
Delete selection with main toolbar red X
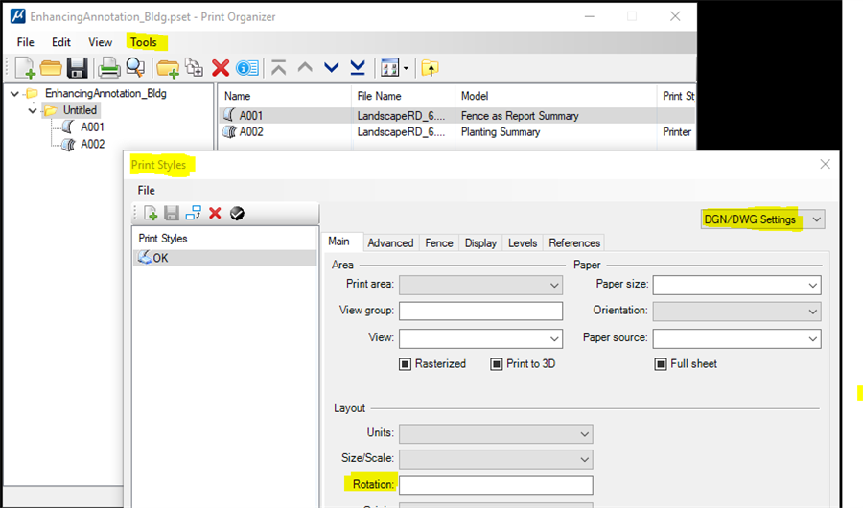coord(221,68)
